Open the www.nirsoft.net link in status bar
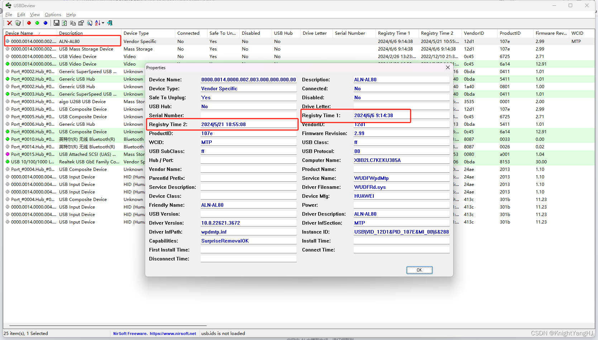The image size is (598, 340). pyautogui.click(x=173, y=334)
